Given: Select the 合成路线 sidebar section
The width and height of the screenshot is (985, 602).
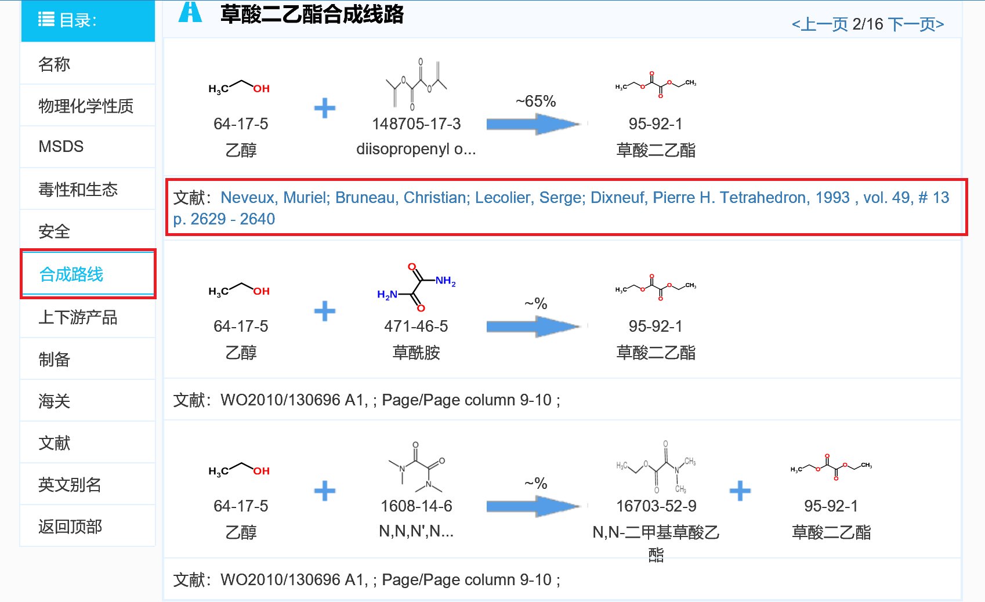Looking at the screenshot, I should click(x=71, y=274).
